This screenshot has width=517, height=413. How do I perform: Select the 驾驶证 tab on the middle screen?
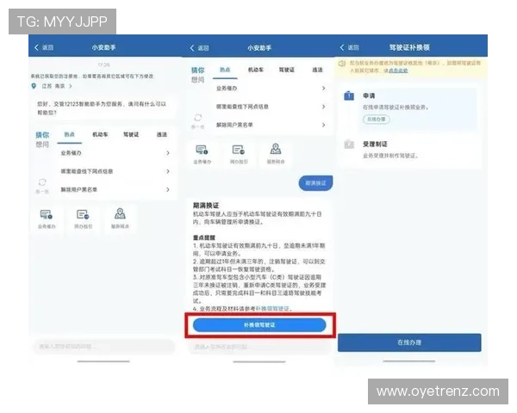[287, 70]
